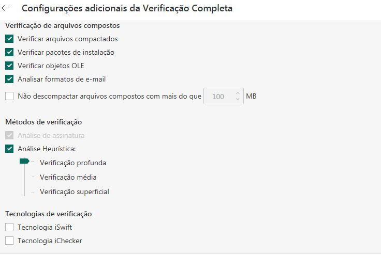Decrease MB size with down arrow
Screen dimensions: 381x255
point(238,99)
